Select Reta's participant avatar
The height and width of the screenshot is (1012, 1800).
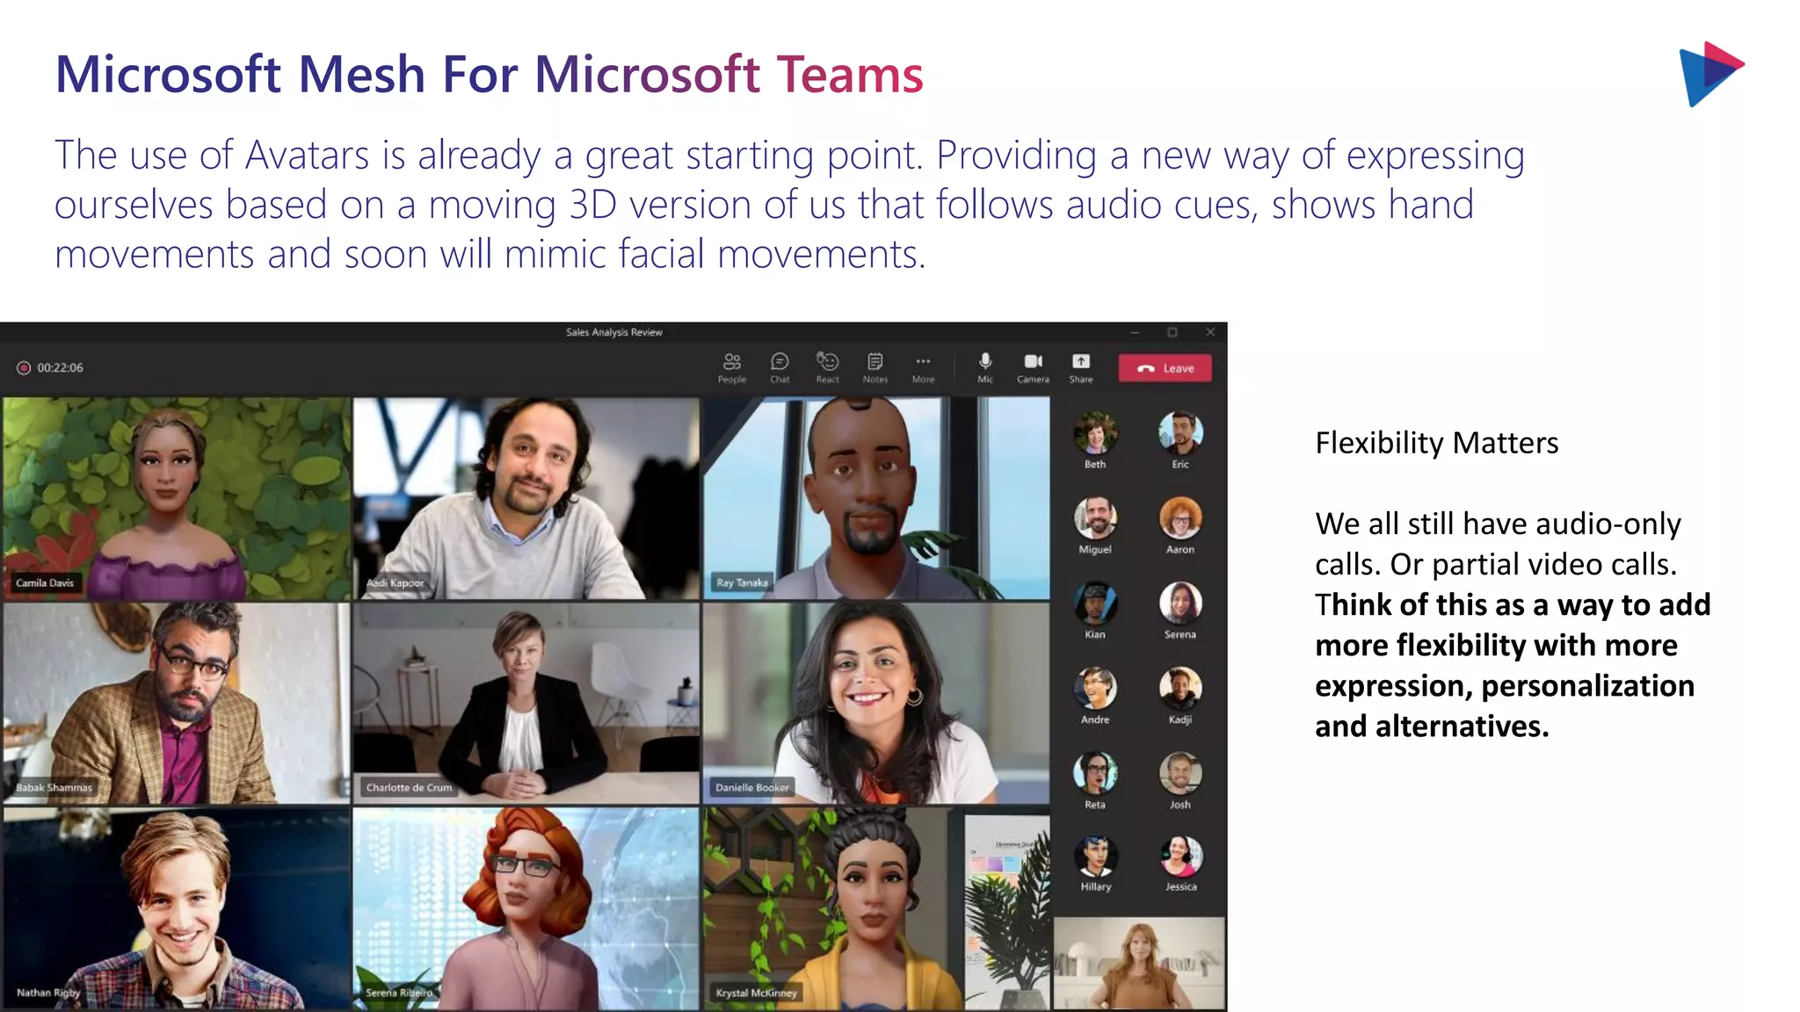pyautogui.click(x=1095, y=774)
